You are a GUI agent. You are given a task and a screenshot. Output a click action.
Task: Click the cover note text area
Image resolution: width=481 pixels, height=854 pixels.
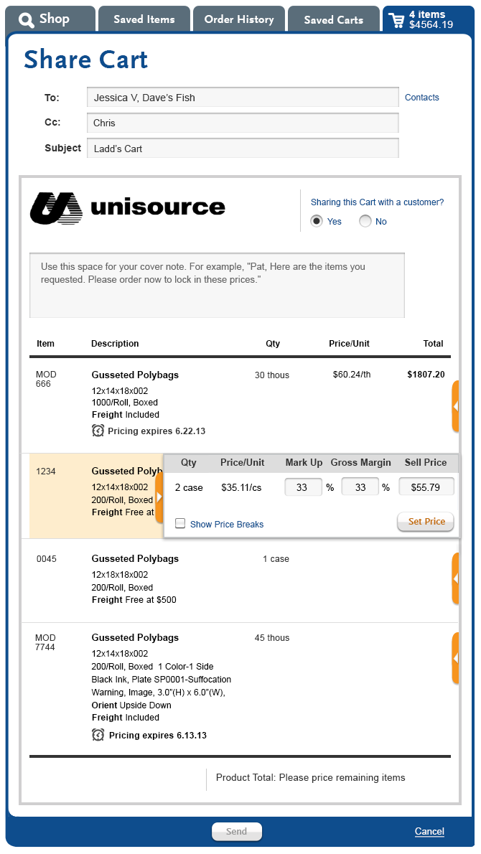pos(217,285)
